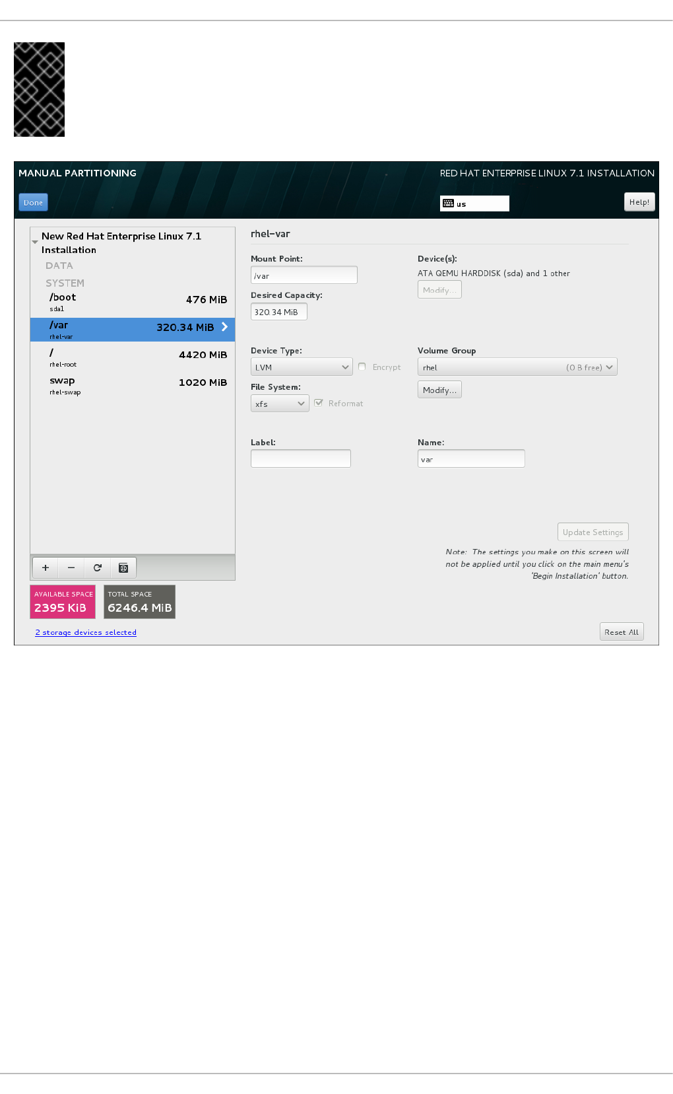
Task: Click the SYSTEM section heading
Action: pos(65,283)
